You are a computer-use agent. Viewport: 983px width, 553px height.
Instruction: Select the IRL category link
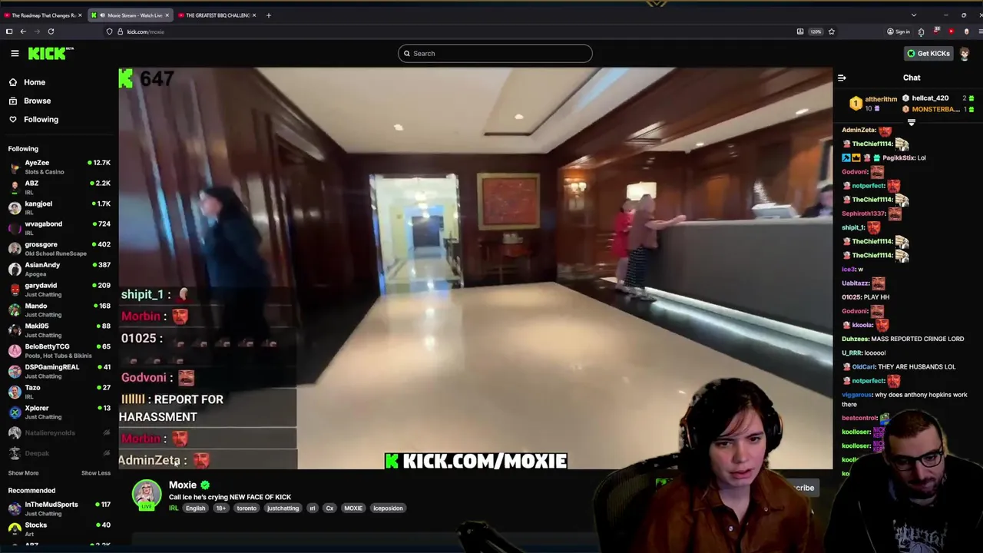(x=174, y=508)
